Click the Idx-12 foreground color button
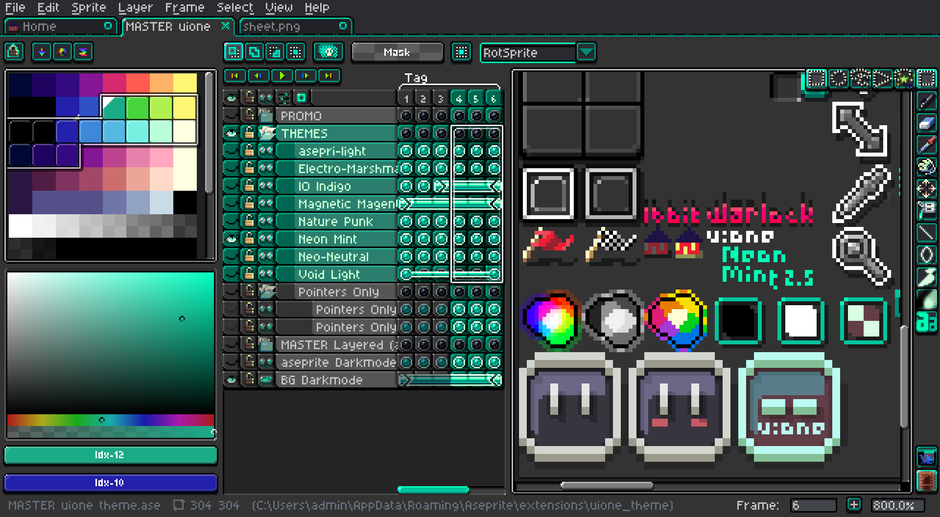Viewport: 940px width, 517px height. tap(110, 455)
